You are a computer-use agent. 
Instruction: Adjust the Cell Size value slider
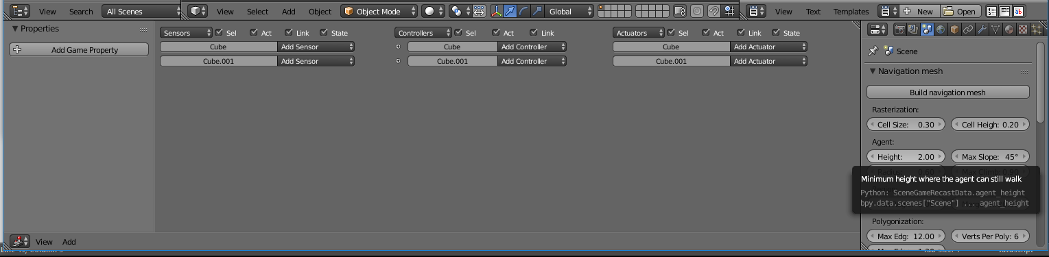906,125
